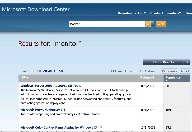This screenshot has height=132, width=192.
Task: Click popularity value 109
Action: pyautogui.click(x=168, y=110)
